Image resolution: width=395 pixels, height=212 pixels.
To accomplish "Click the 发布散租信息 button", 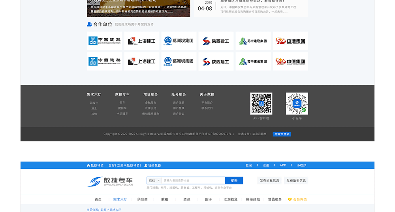I will pos(296,180).
